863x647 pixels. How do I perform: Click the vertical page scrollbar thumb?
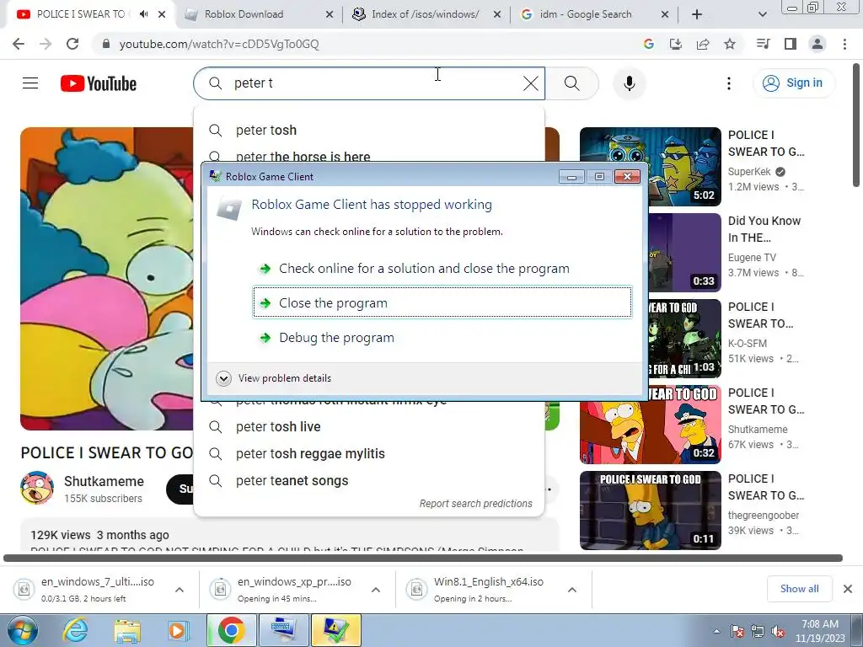pyautogui.click(x=856, y=126)
